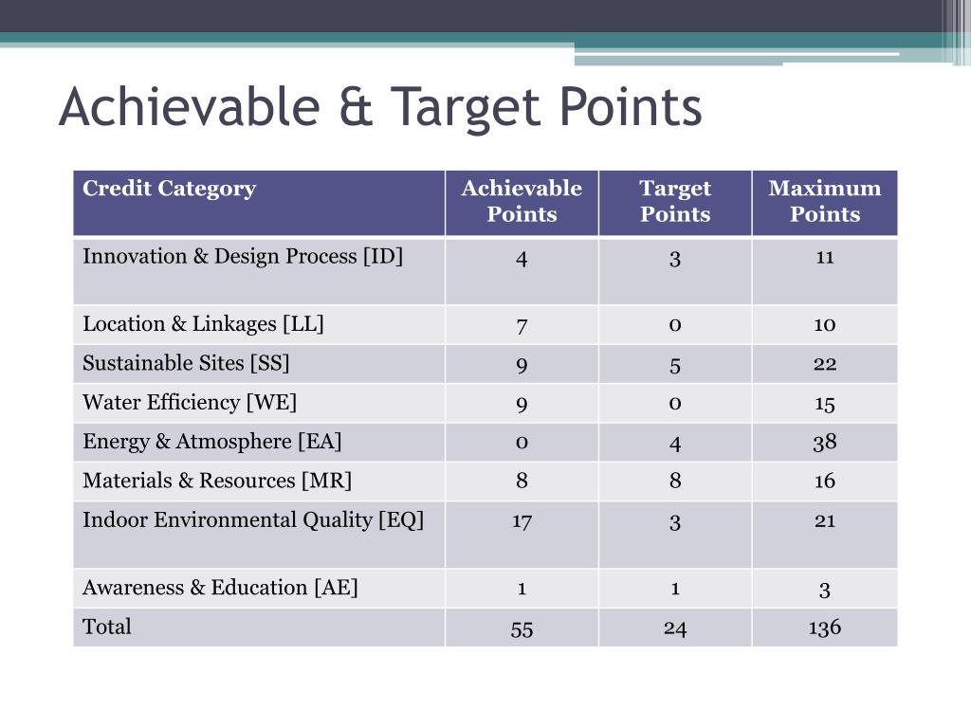Screen dimensions: 971x728
Task: Select the 'Water Efficiency [WE]' row label
Action: pyautogui.click(x=190, y=402)
